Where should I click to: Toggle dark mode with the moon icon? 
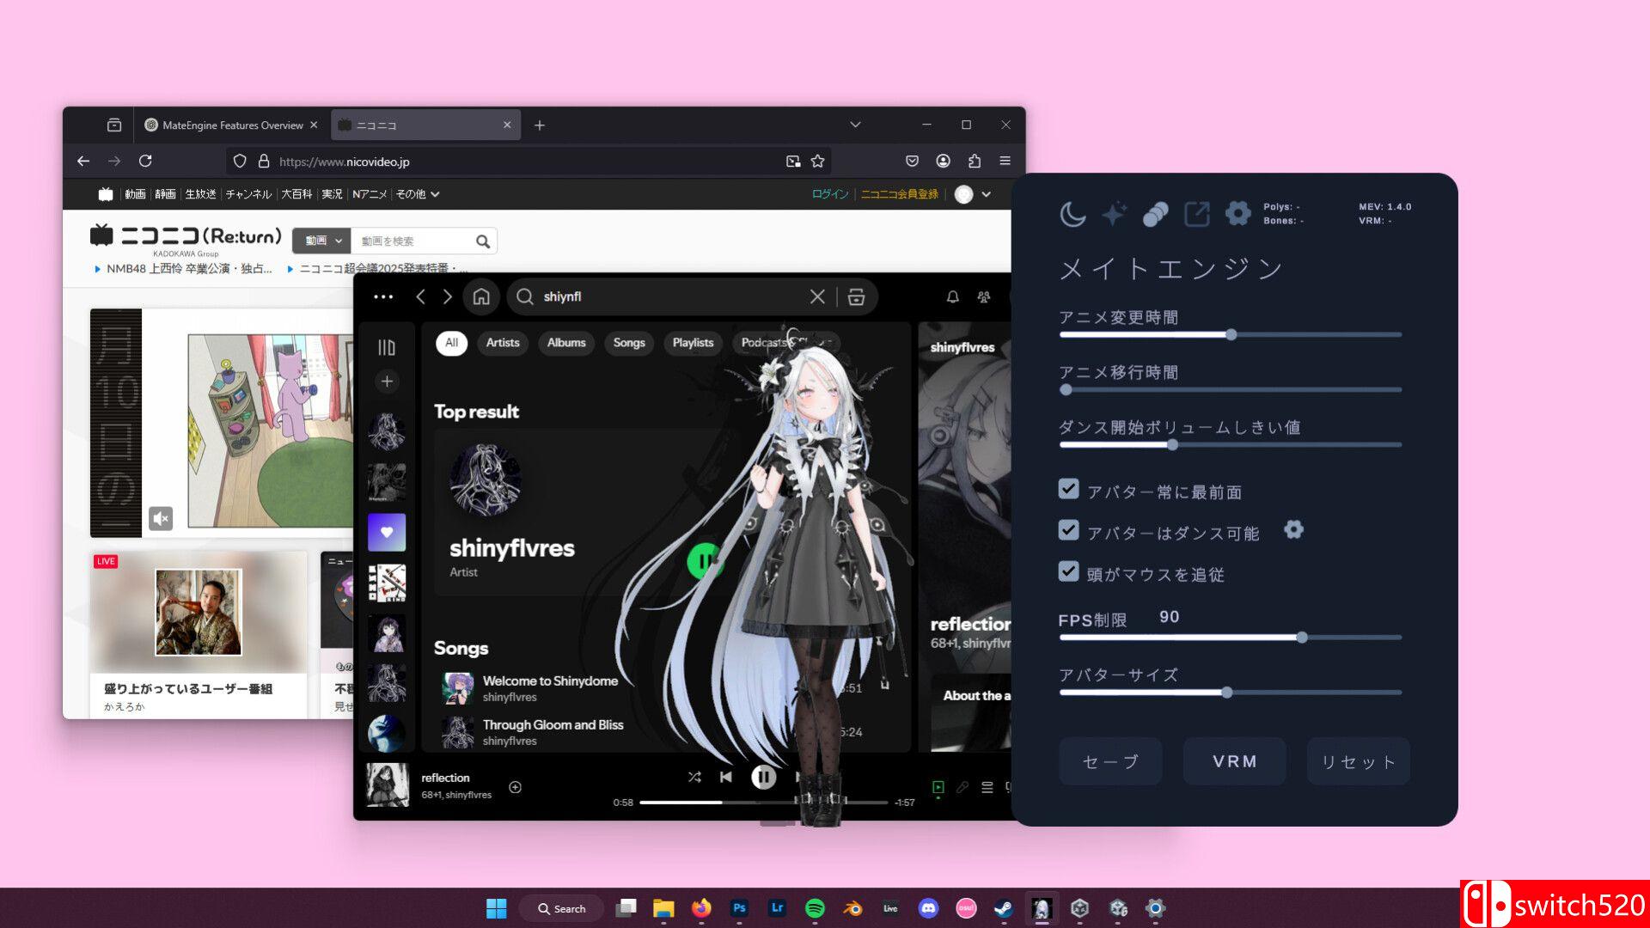1072,213
